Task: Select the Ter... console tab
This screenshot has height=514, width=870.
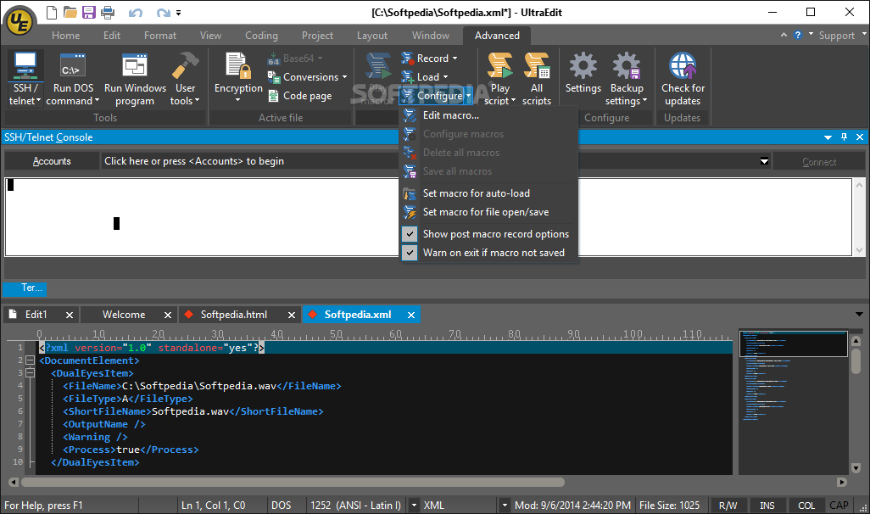Action: pyautogui.click(x=25, y=288)
